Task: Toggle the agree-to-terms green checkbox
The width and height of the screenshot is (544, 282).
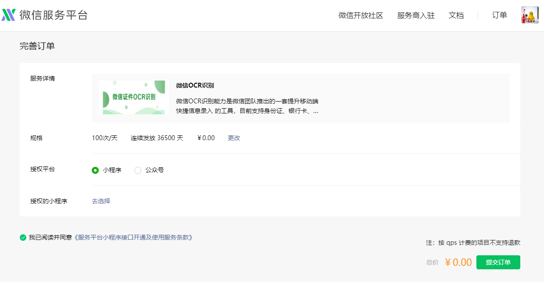Action: click(x=23, y=237)
